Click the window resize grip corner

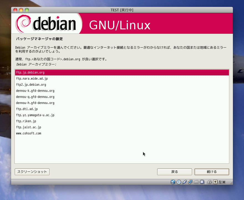click(x=231, y=183)
